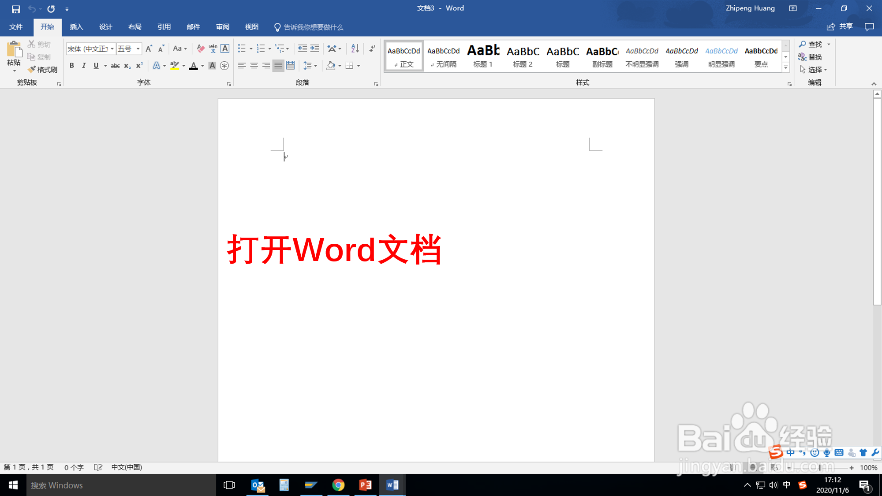Apply the red font color swatch

tap(193, 66)
